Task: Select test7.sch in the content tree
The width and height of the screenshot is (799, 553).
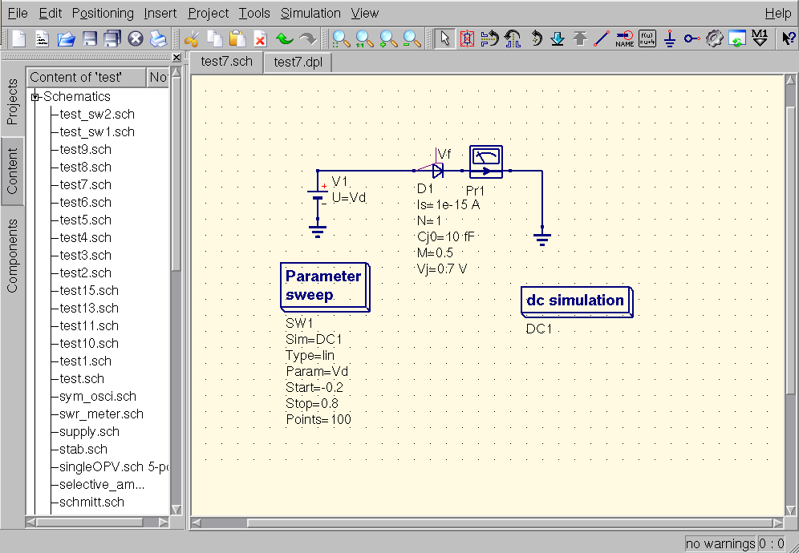Action: (x=85, y=185)
